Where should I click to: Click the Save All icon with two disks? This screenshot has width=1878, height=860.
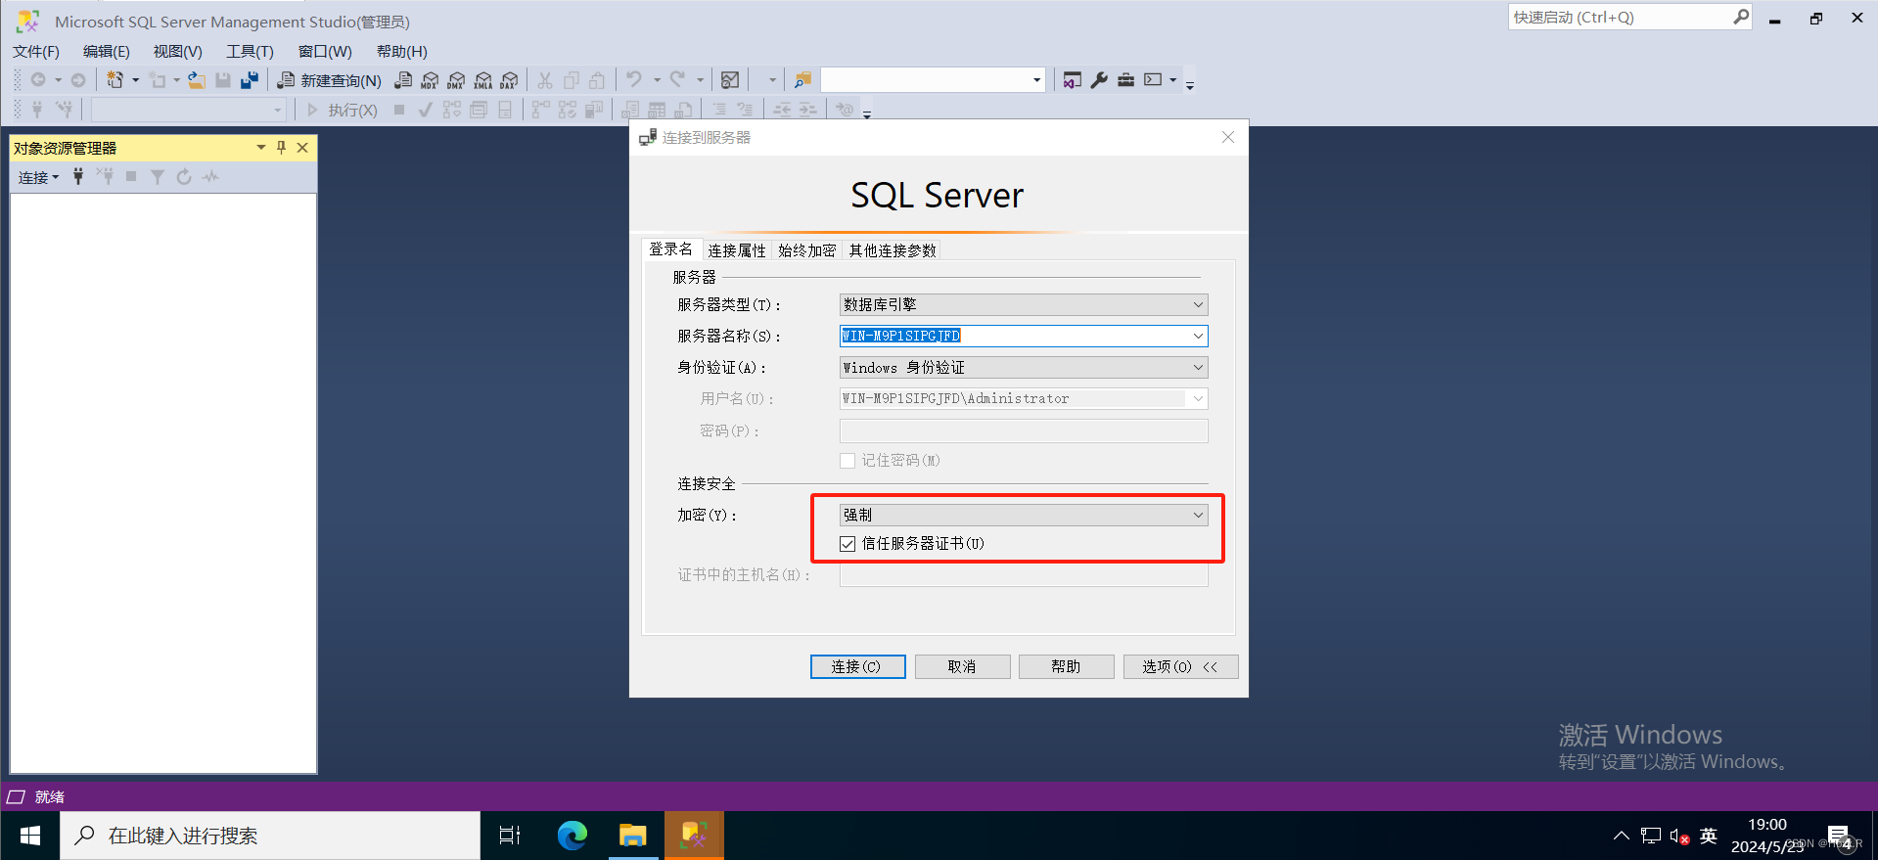point(250,80)
